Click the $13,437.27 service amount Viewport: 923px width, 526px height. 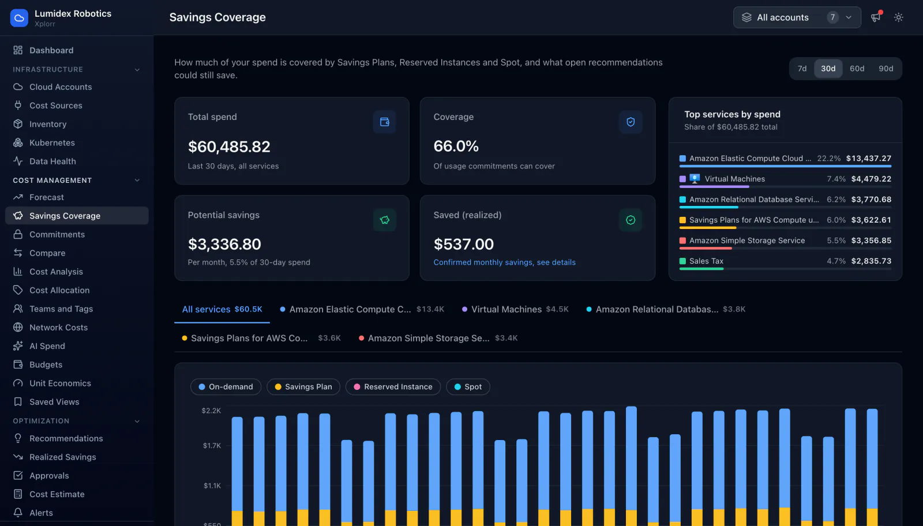pos(868,158)
